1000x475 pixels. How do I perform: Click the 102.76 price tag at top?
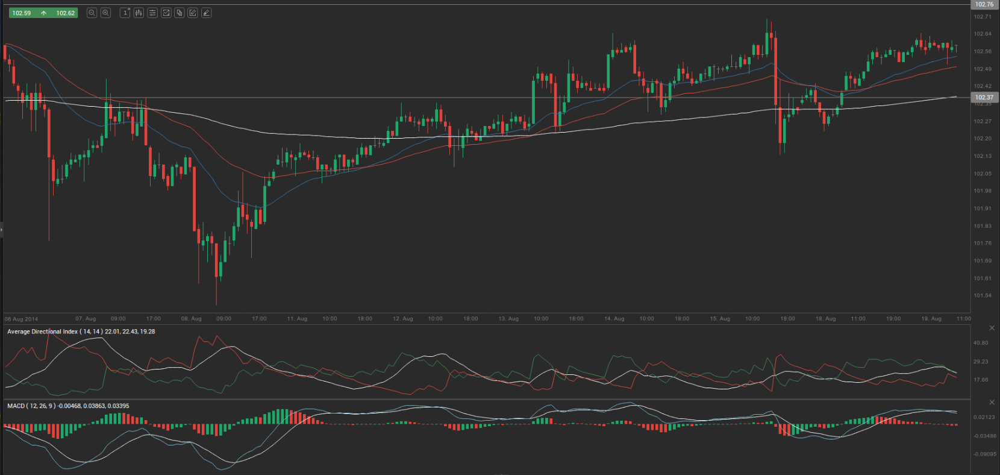[x=984, y=4]
